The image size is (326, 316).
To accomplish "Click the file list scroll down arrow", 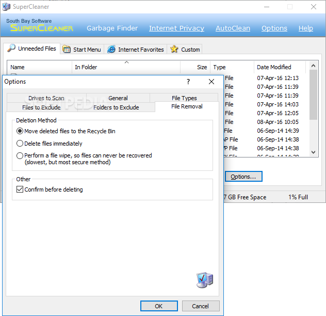I will (x=313, y=152).
